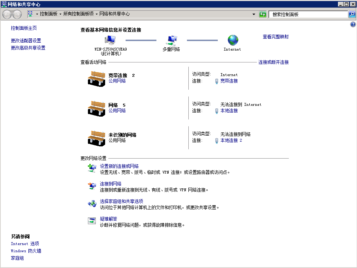Click the 疑难解答 troubleshooting icon
This screenshot has height=268, width=357.
tap(92, 221)
